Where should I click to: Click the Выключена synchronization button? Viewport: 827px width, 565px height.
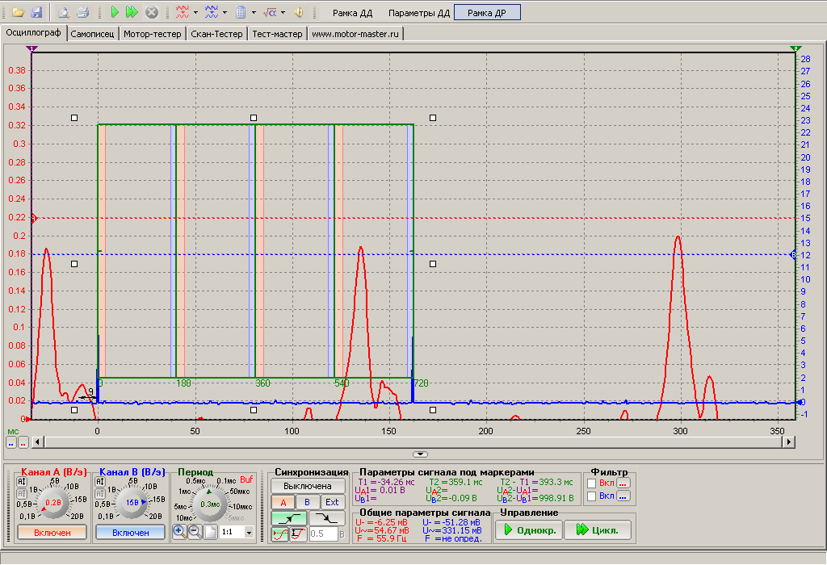[x=308, y=486]
